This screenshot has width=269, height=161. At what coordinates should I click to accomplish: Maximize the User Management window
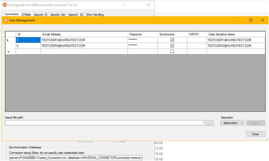[x=251, y=20]
